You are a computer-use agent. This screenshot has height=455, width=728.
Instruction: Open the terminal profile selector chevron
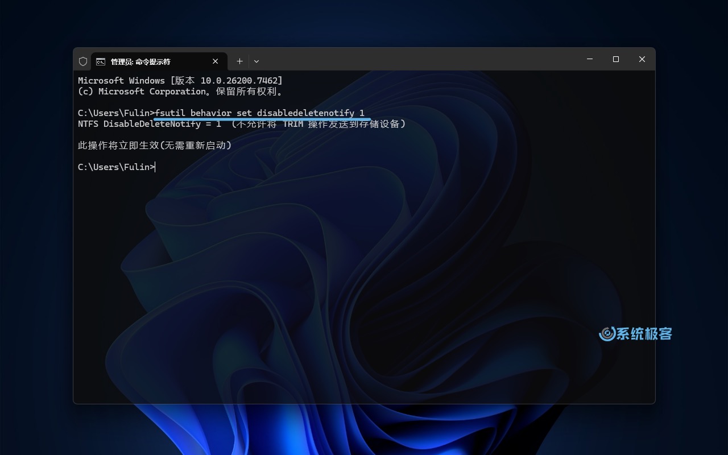257,61
